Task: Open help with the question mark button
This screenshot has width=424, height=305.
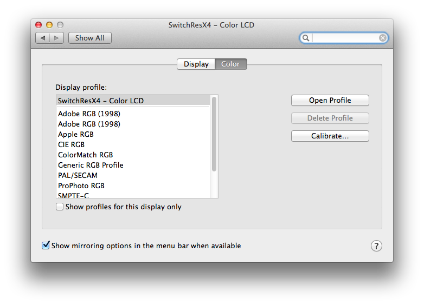Action: pyautogui.click(x=376, y=246)
